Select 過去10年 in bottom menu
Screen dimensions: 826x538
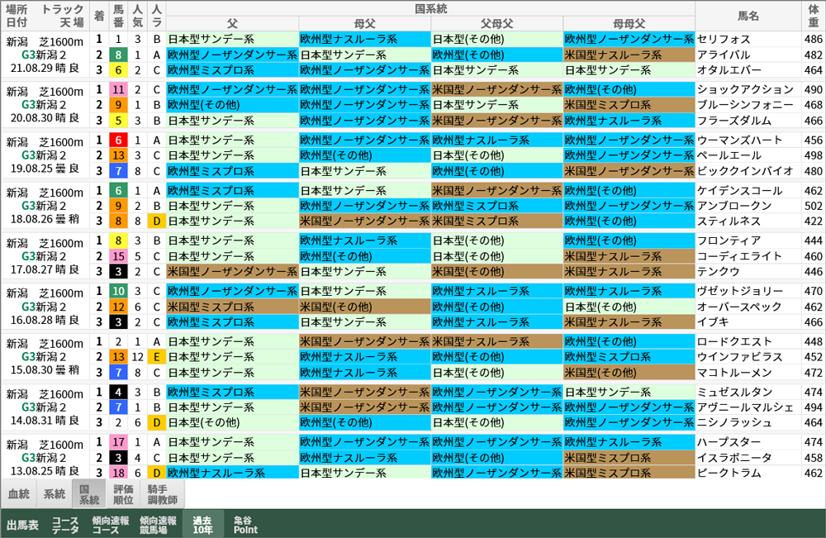(x=203, y=525)
